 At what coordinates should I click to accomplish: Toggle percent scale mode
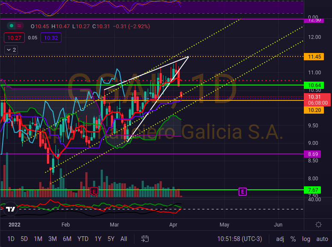pyautogui.click(x=293, y=238)
